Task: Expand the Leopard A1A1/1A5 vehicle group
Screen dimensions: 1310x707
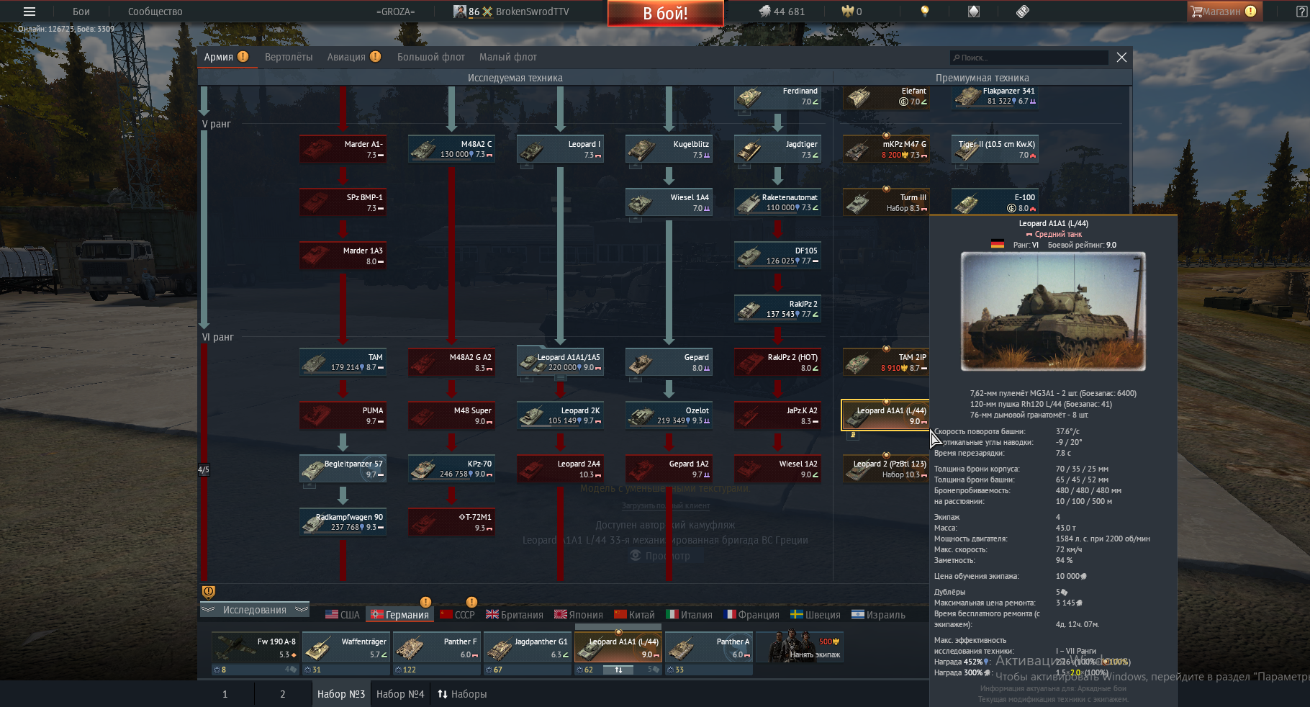Action: coord(560,362)
